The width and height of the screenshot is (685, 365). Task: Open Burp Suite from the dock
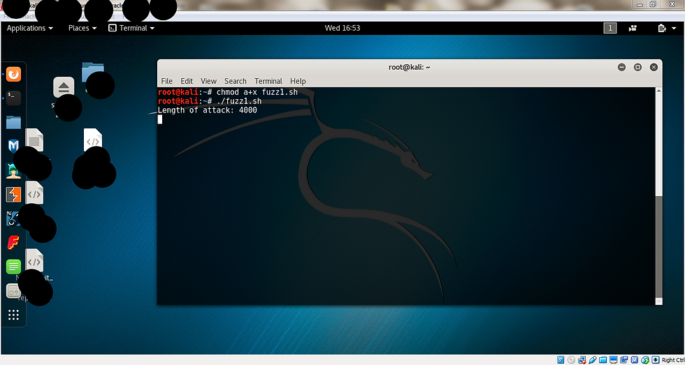13,195
